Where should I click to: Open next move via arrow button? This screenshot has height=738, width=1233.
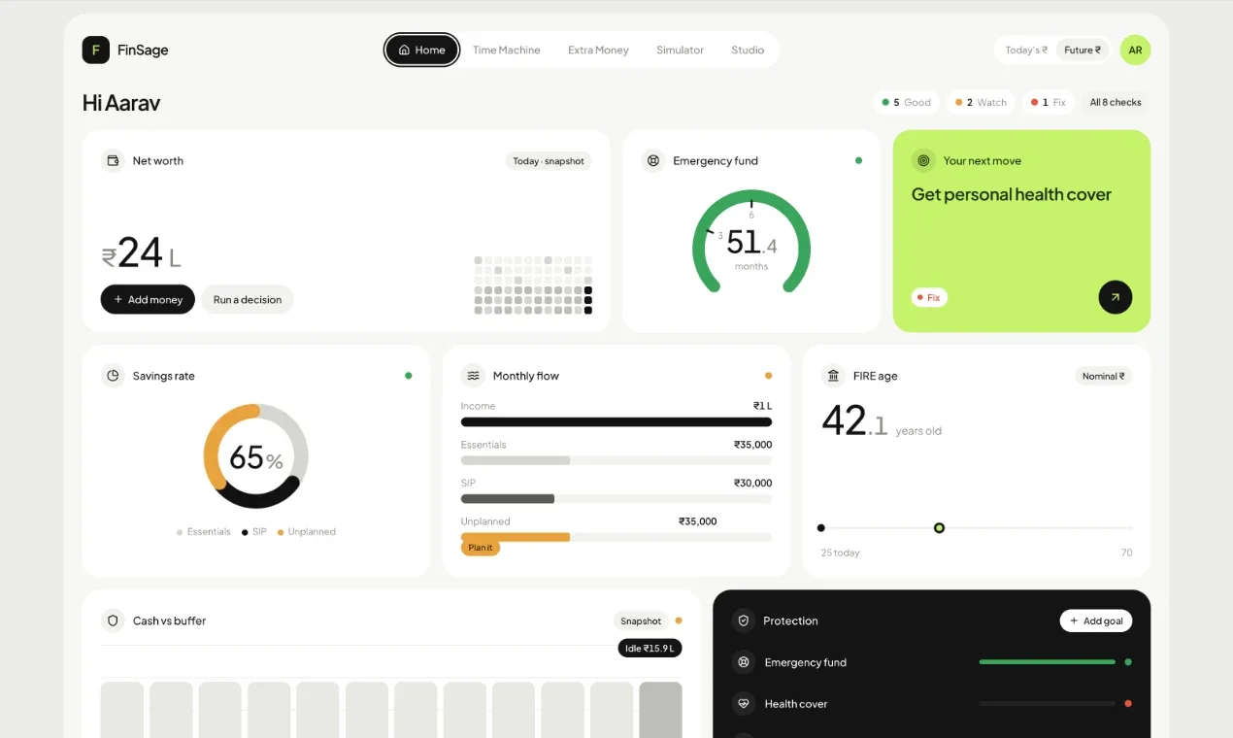1115,297
